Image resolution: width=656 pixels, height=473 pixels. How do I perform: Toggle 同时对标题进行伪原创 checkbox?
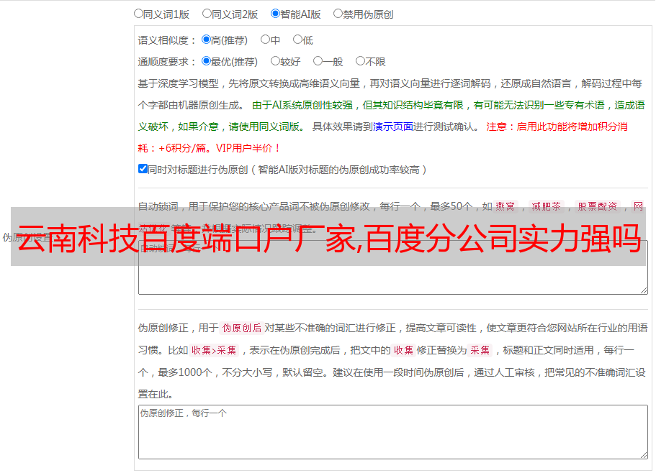pos(143,169)
